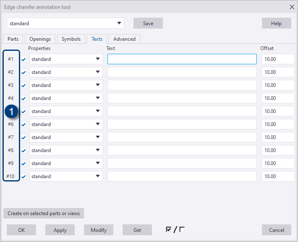The image size is (298, 242).
Task: Switch to the Parts tab
Action: tap(13, 39)
